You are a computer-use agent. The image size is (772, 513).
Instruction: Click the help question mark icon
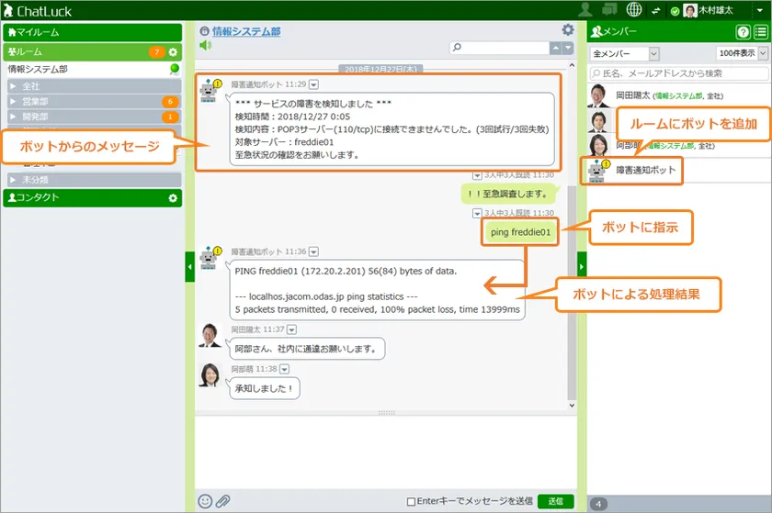743,32
